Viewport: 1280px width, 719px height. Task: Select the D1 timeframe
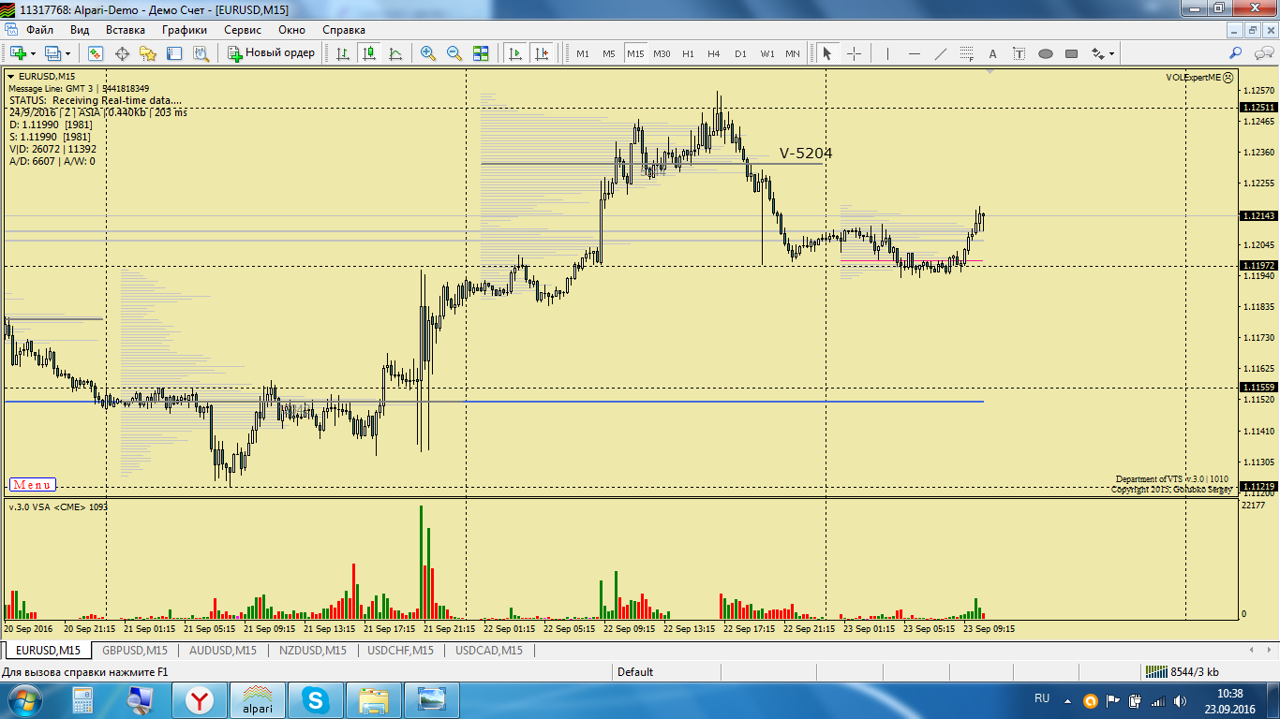tap(740, 53)
